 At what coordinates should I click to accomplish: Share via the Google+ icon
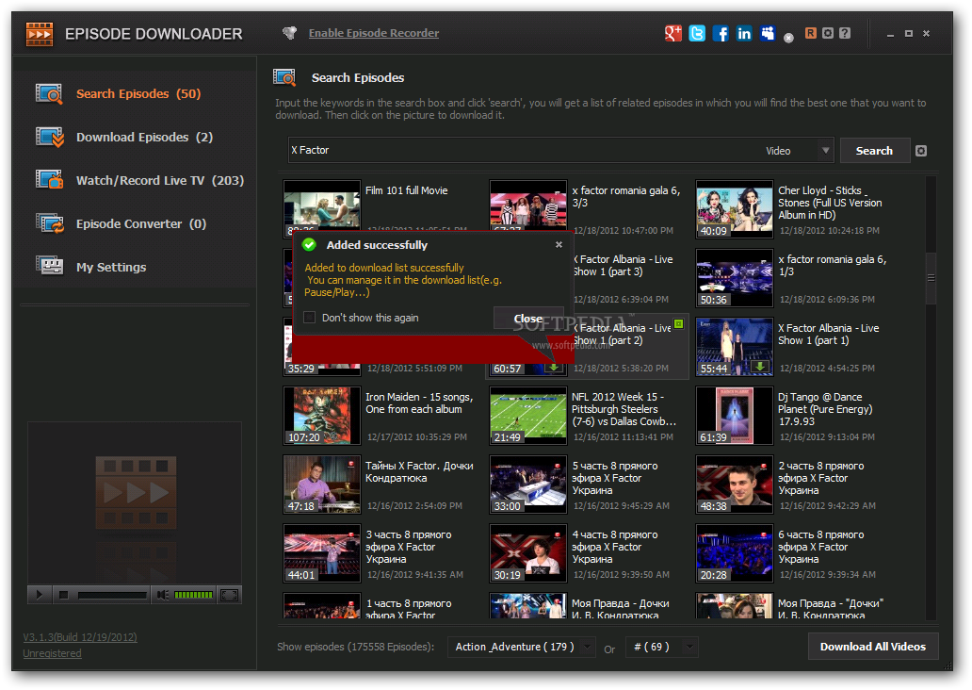(673, 34)
